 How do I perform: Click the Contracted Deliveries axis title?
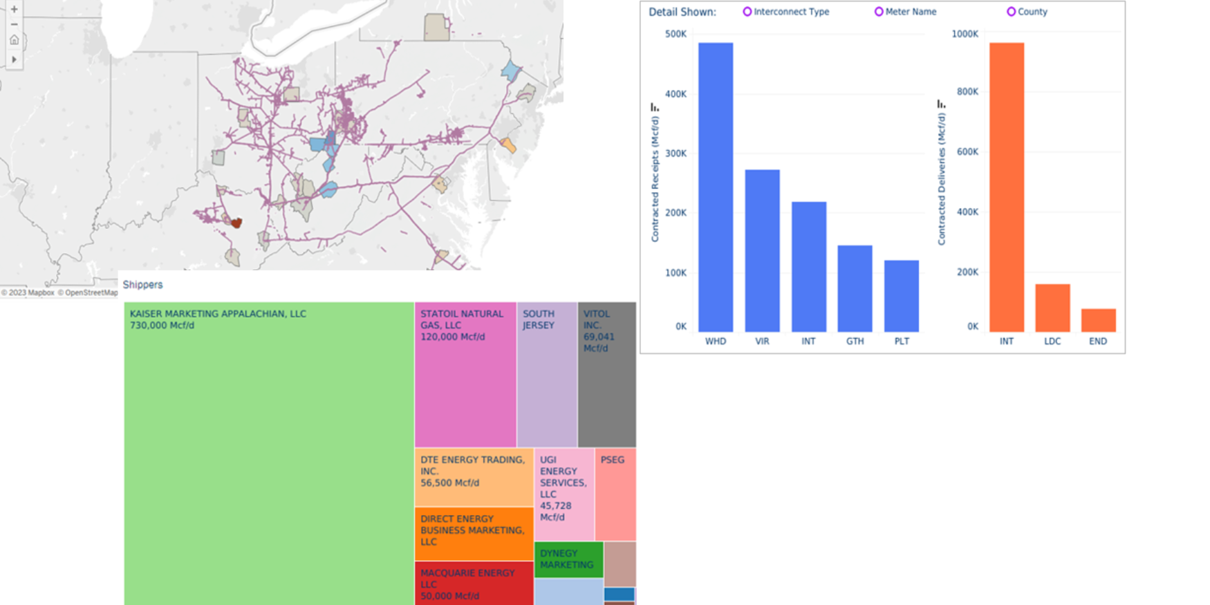pos(941,178)
